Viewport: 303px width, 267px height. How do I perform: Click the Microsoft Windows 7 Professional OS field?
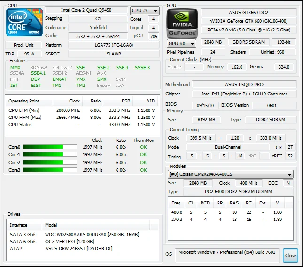(x=227, y=255)
